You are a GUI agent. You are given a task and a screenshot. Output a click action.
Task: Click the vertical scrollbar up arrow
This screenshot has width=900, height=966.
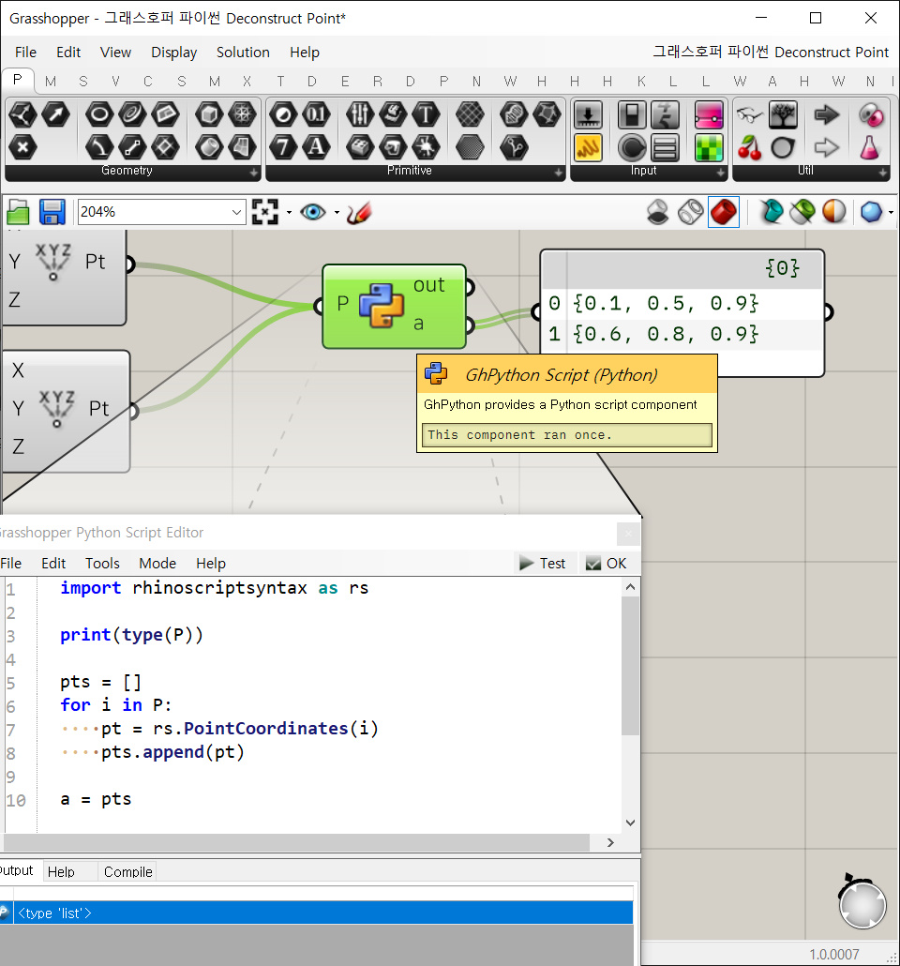pyautogui.click(x=630, y=587)
